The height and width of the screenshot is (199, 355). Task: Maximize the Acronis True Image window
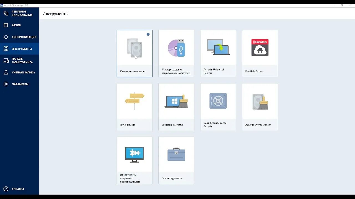click(342, 5)
